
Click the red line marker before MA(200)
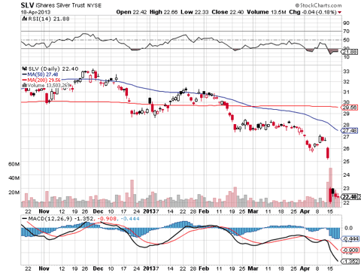[24, 80]
